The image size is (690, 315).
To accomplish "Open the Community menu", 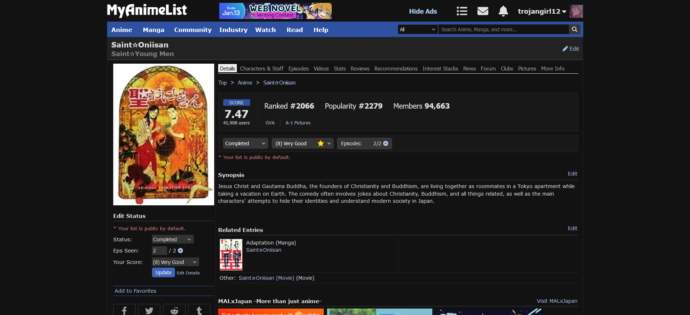I will coord(193,30).
